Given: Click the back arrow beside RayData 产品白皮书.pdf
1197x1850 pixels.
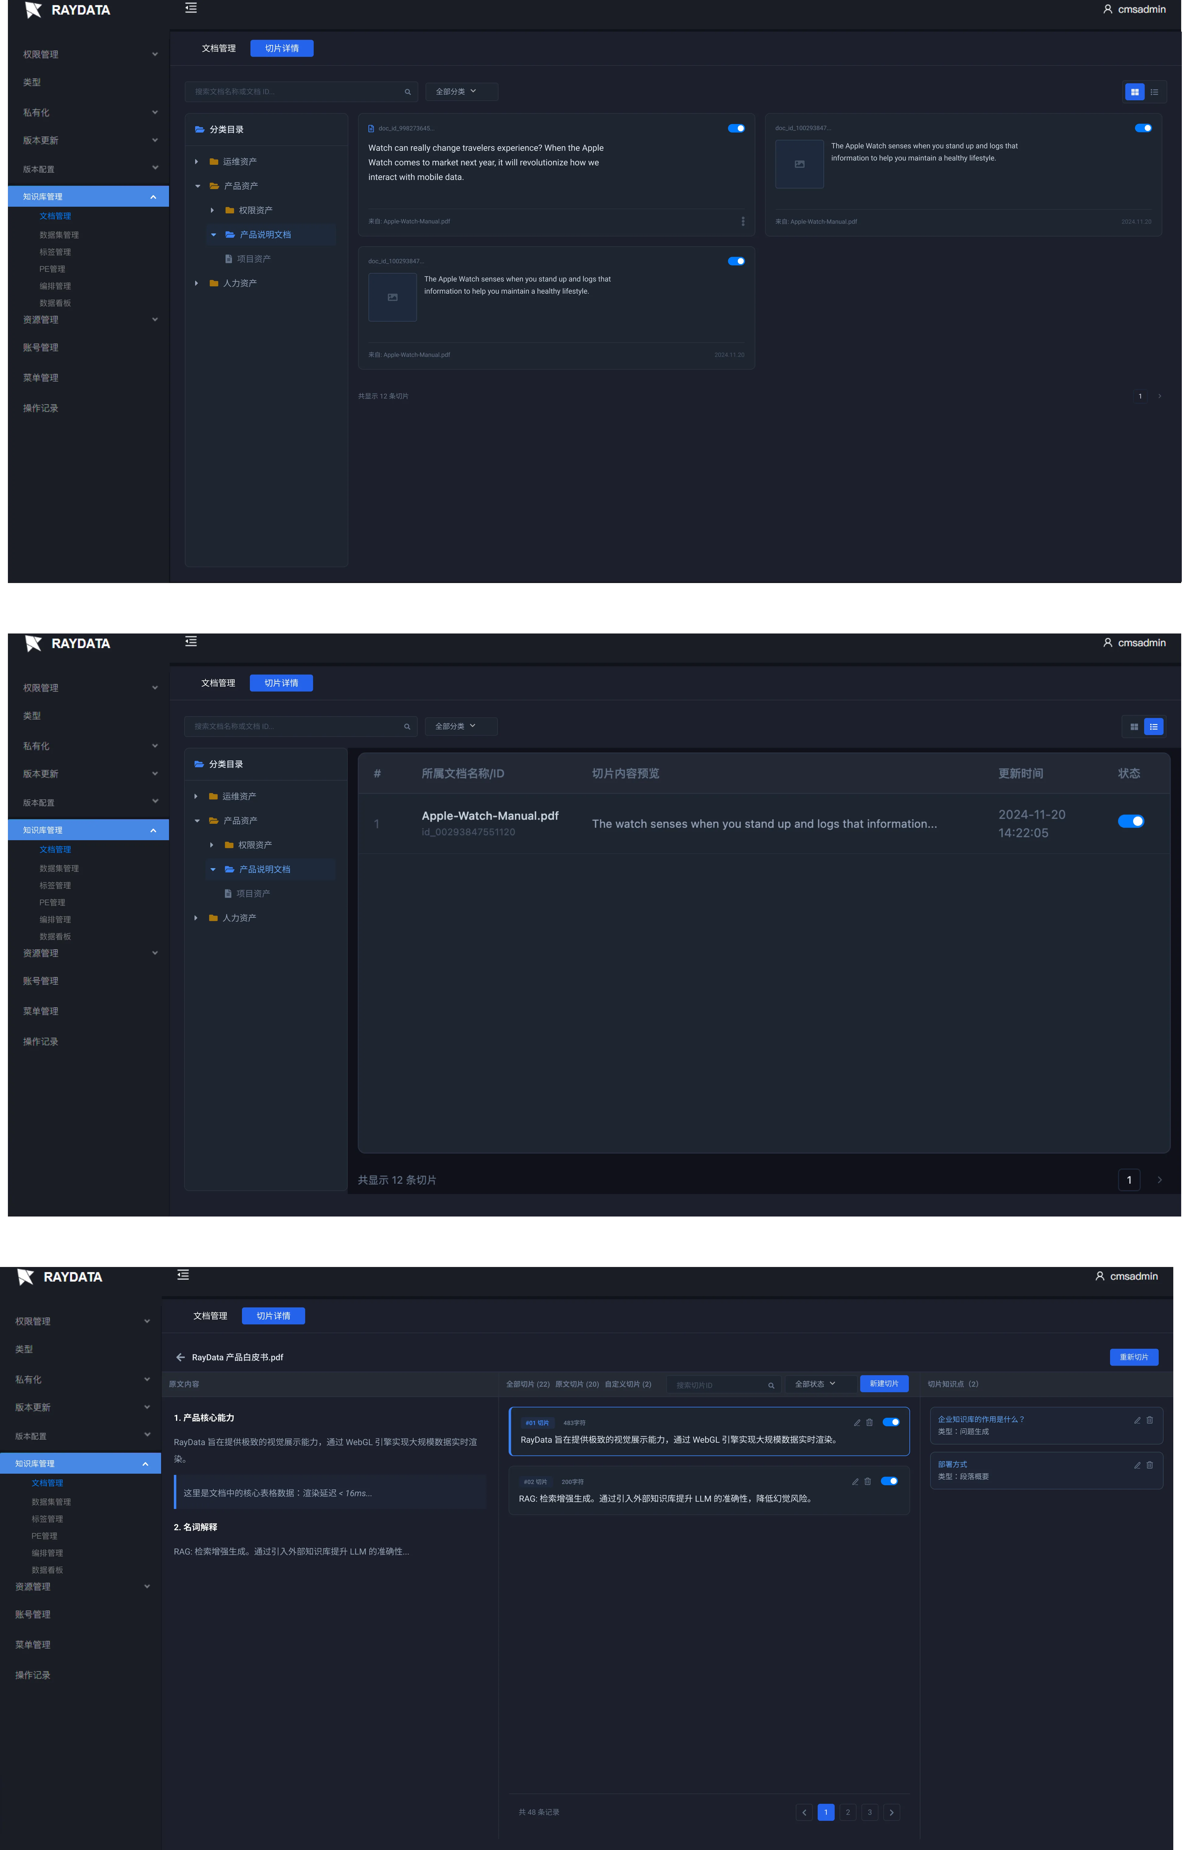Looking at the screenshot, I should point(180,1357).
